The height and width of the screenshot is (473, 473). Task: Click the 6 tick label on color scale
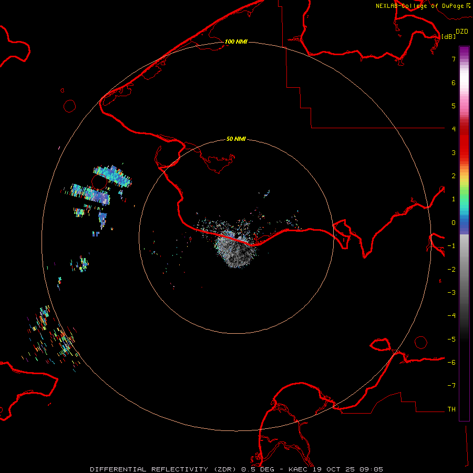[x=454, y=83]
